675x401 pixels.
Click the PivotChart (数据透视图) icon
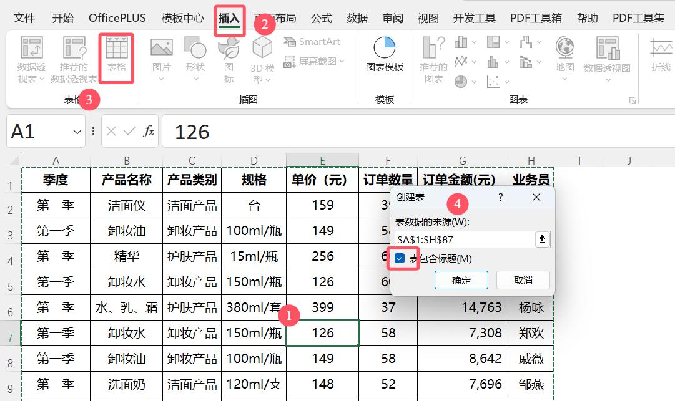pos(608,47)
